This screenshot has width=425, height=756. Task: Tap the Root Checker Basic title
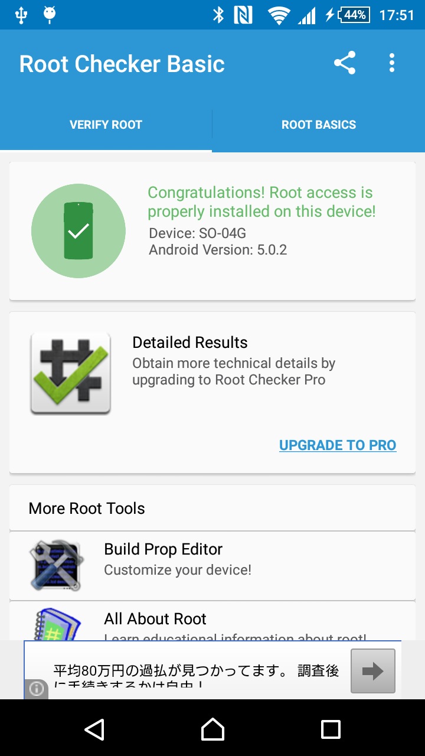(x=122, y=64)
